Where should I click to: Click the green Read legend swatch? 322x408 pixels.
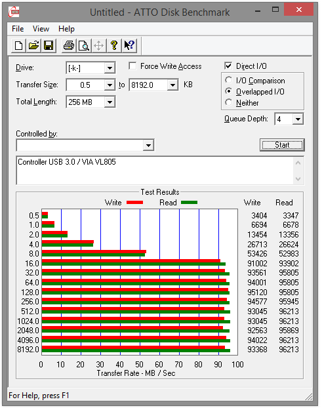tap(189, 203)
